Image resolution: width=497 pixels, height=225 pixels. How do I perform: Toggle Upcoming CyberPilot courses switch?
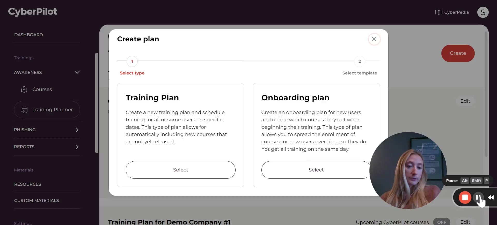[x=442, y=222]
